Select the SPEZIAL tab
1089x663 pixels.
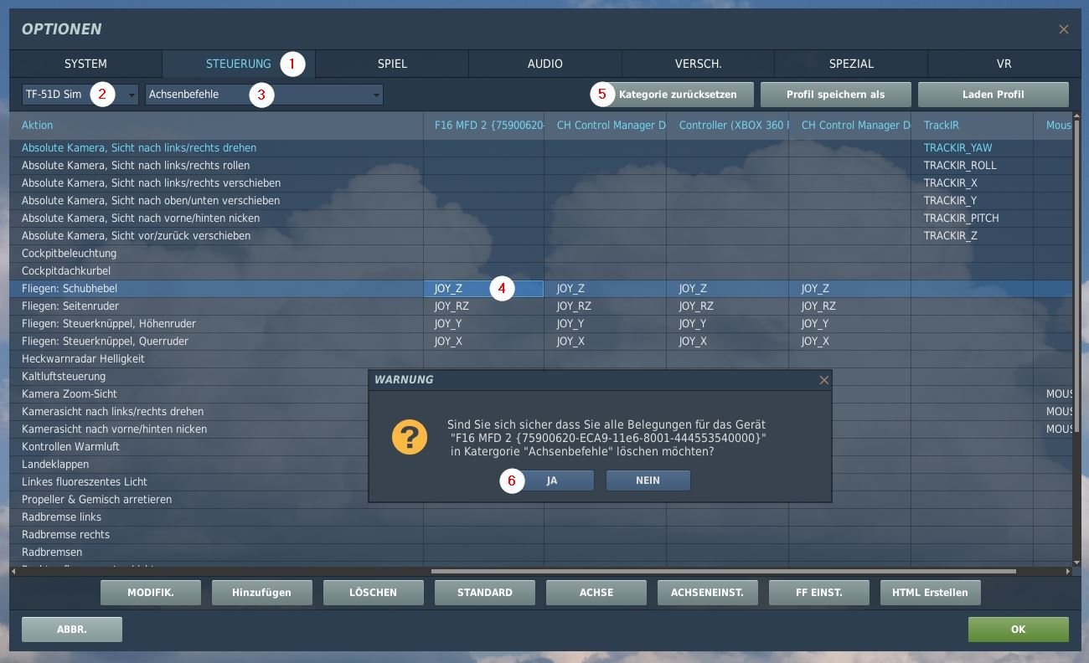click(850, 64)
